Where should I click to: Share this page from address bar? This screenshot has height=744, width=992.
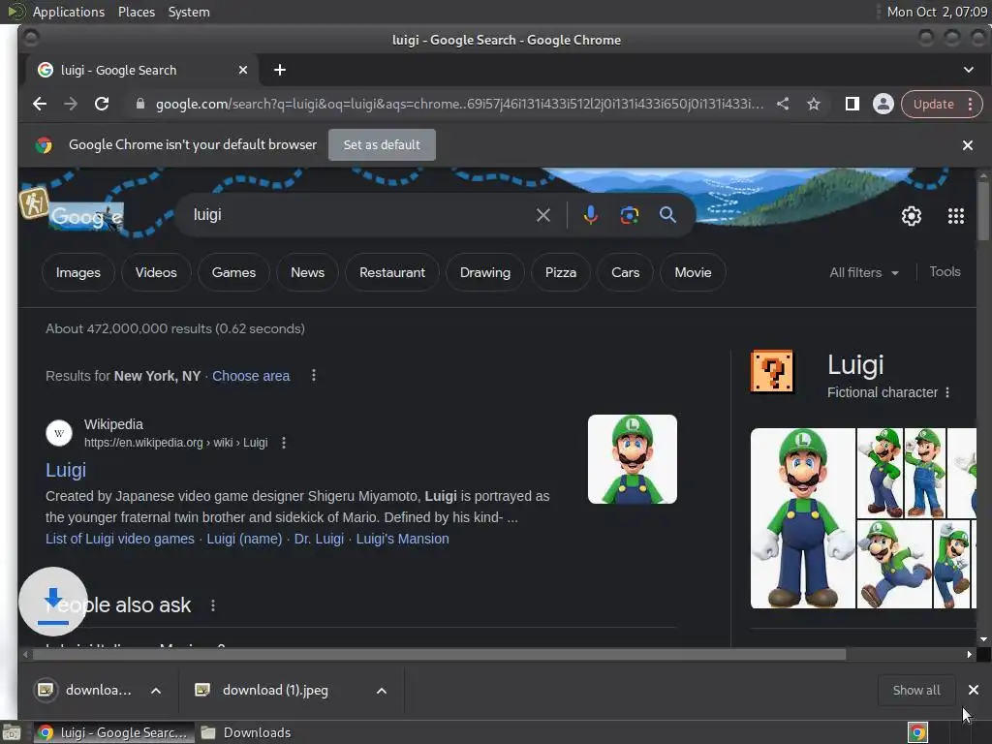click(x=783, y=104)
